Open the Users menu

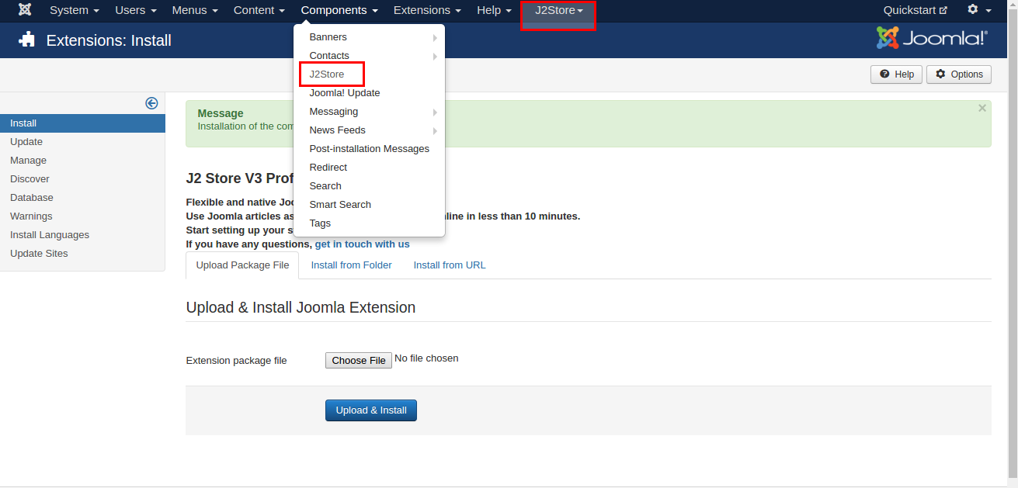[x=136, y=10]
